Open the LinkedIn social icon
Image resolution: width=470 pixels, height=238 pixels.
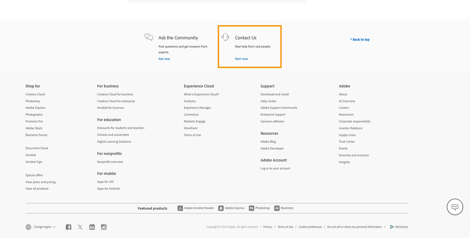pos(92,227)
